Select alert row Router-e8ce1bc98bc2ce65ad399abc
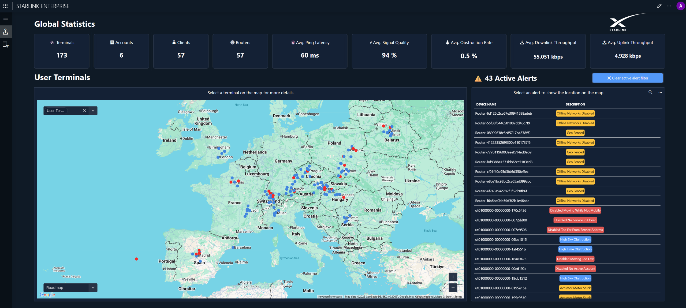The width and height of the screenshot is (686, 308). point(568,181)
